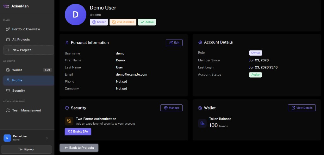Open New Project from the sidebar
This screenshot has width=324, height=155.
(28, 50)
